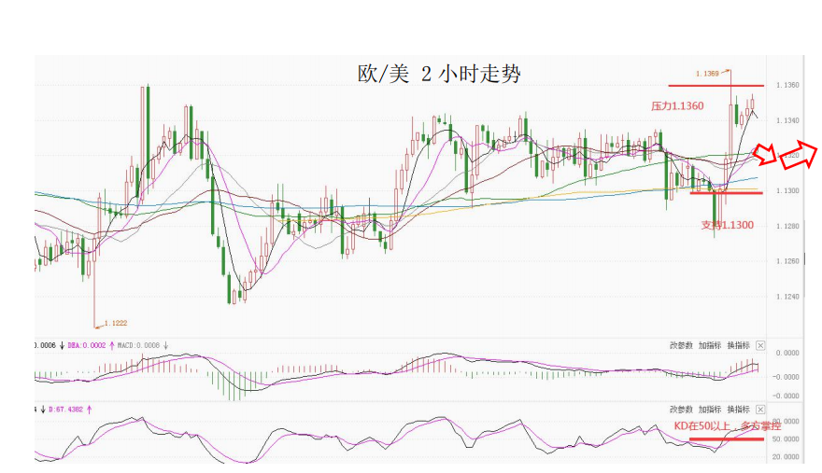Click the 1.1280 price axis label
Viewport: 822px width, 473px height.
[788, 227]
